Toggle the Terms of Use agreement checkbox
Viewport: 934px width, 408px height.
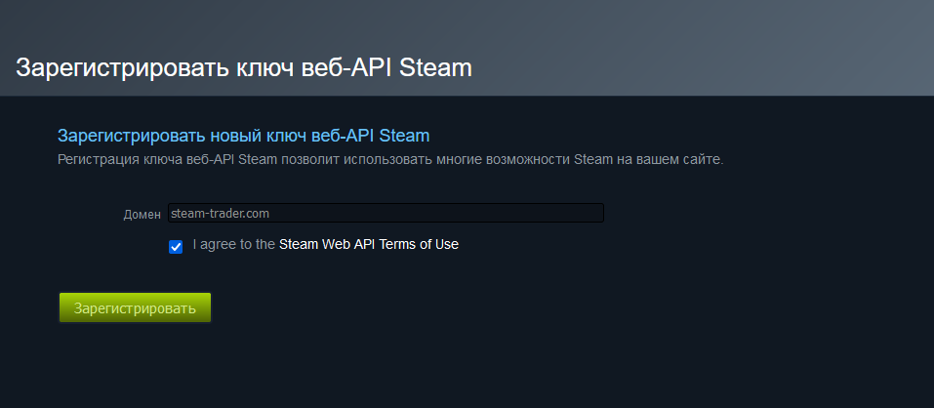[176, 246]
